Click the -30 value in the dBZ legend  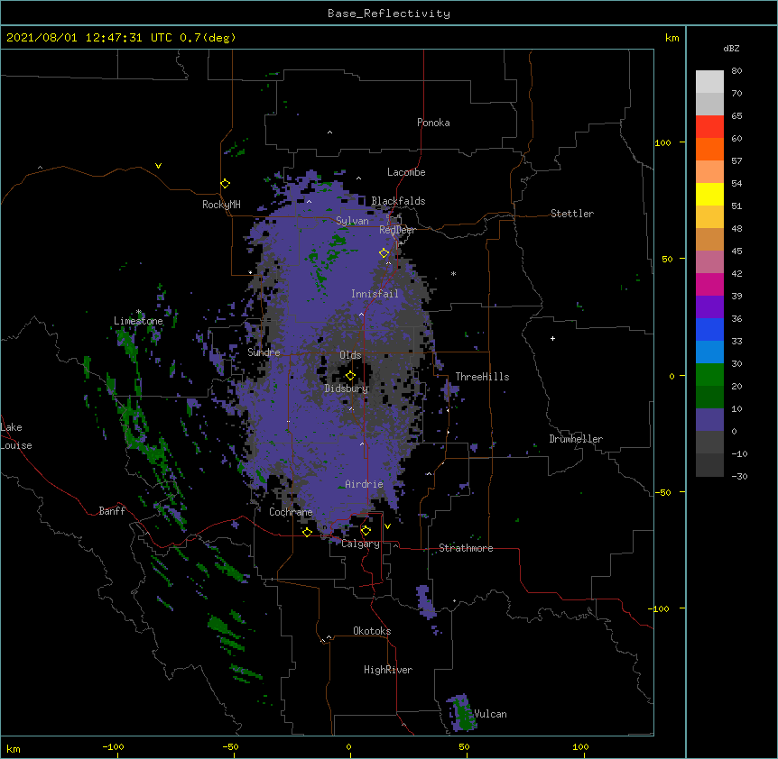(x=739, y=476)
